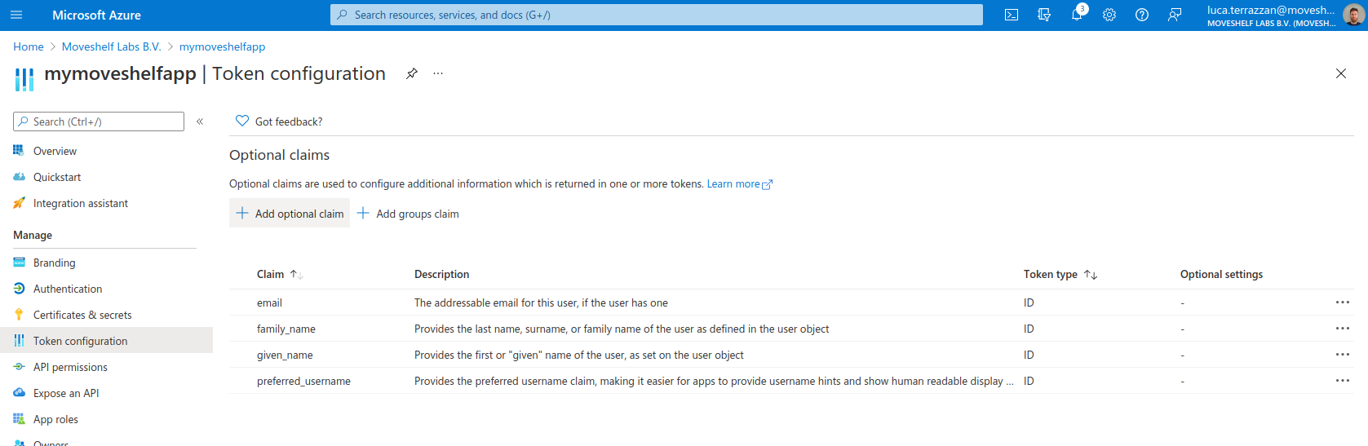Click the Integration assistant rocket icon
The image size is (1368, 446).
[x=19, y=203]
